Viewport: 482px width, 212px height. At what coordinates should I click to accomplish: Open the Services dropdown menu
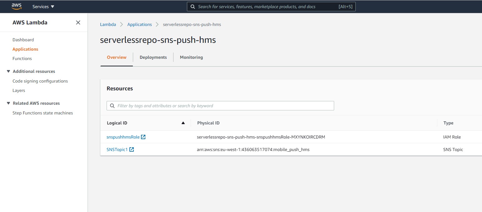[x=43, y=6]
